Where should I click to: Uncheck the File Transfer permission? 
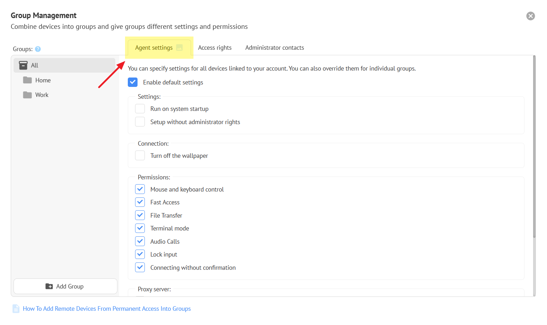140,216
